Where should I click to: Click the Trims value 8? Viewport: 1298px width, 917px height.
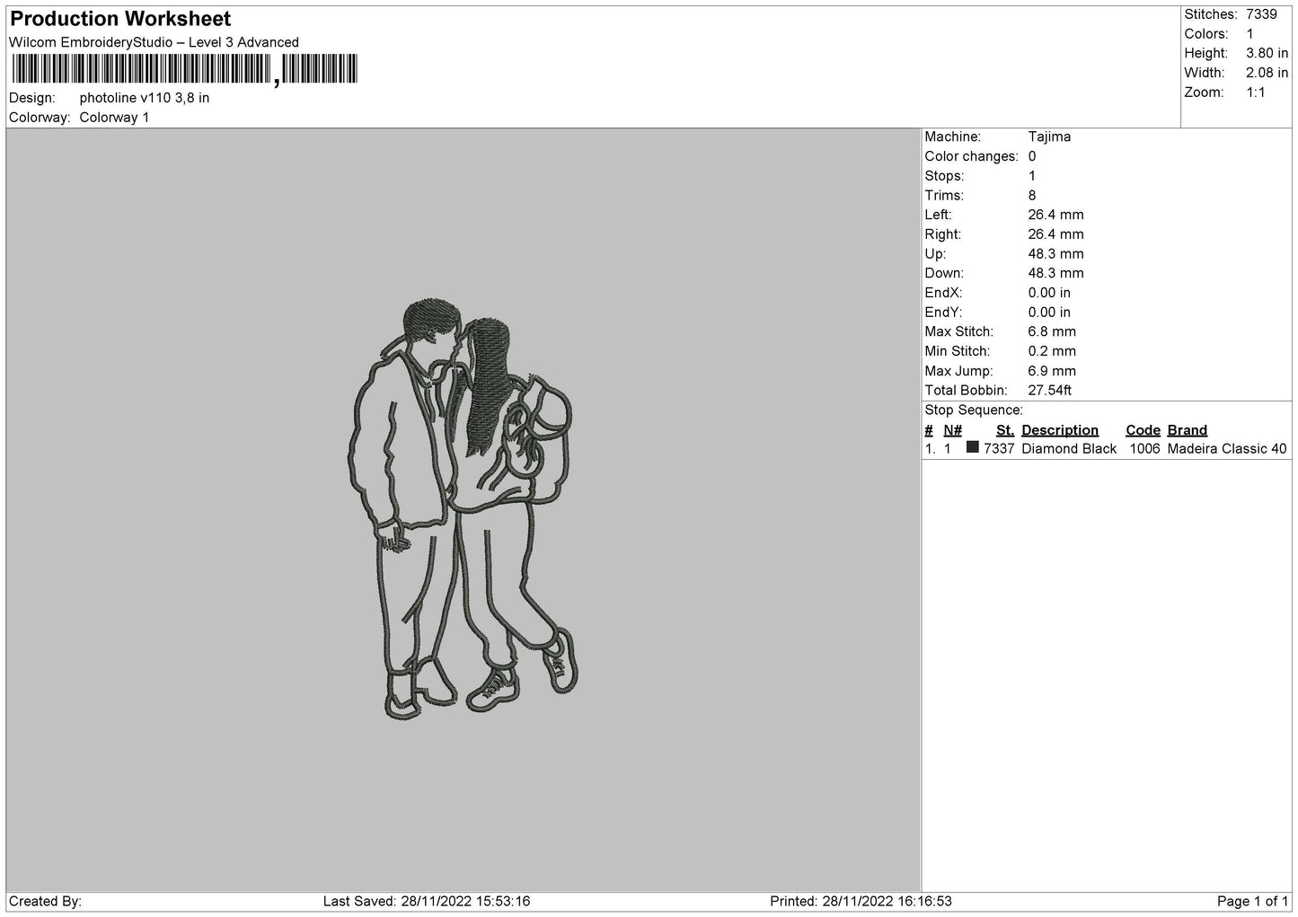pos(1032,196)
